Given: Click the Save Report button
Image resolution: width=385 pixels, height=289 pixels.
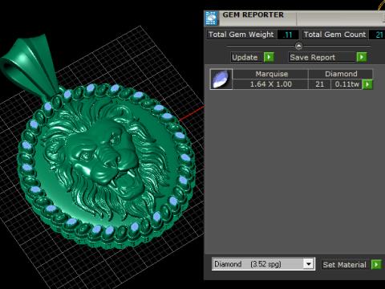Looking at the screenshot, I should [x=322, y=57].
